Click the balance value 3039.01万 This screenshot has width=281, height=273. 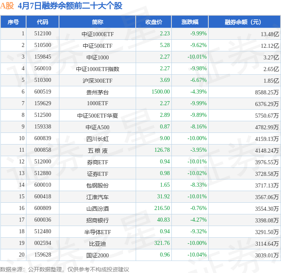point(267,255)
